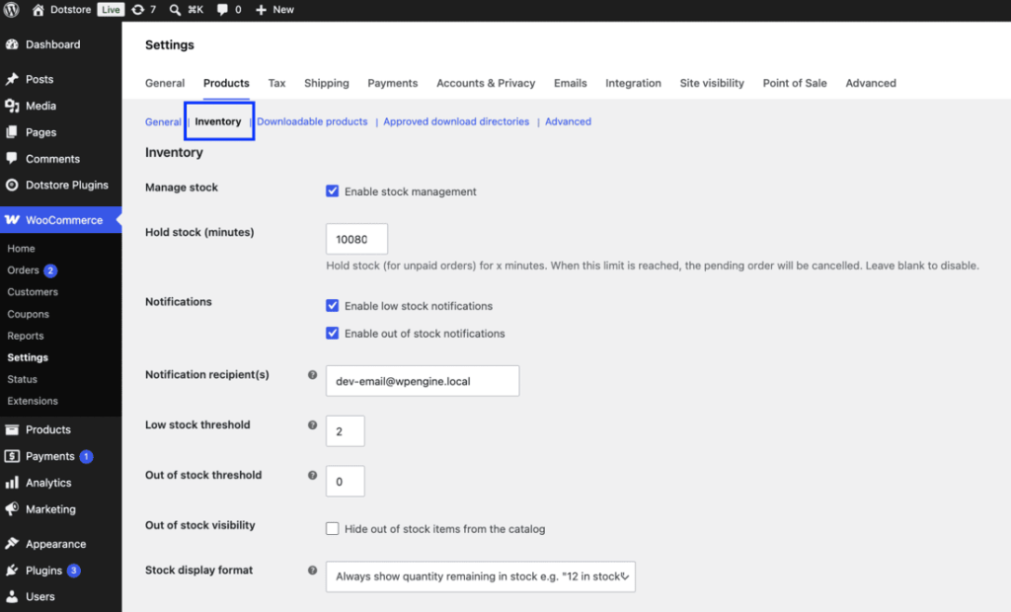Click the Payments badge showing 1

[x=87, y=457]
